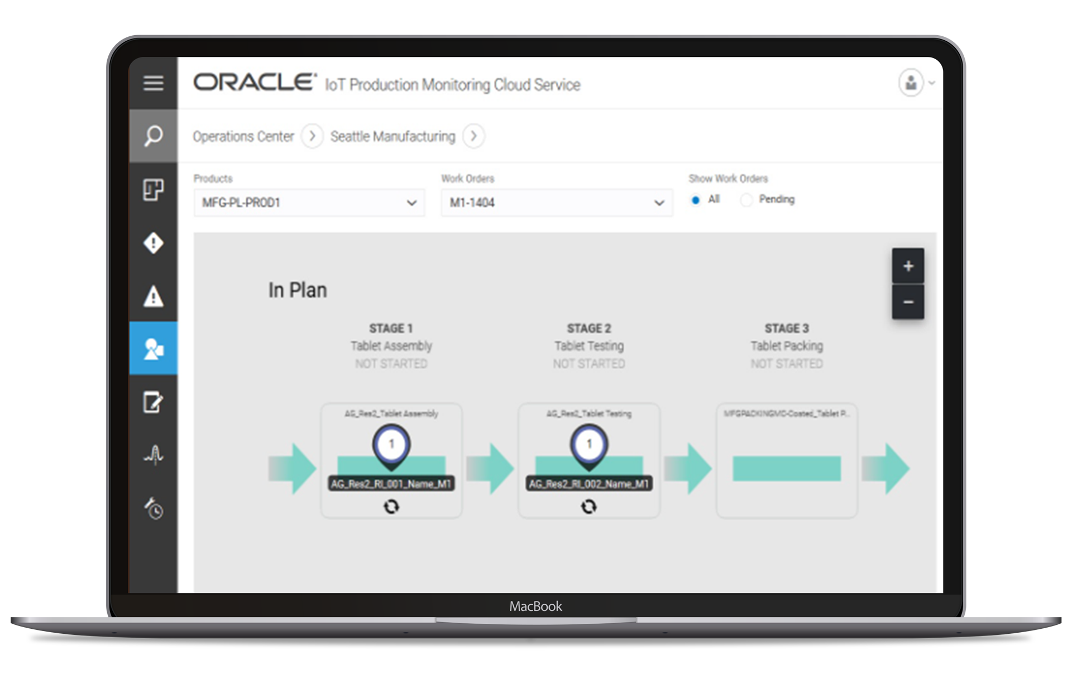
Task: Open the diamond exclamation incidents icon
Action: pos(153,243)
